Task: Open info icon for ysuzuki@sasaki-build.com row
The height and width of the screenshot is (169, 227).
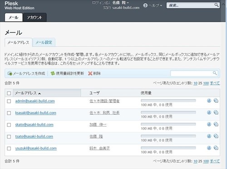Action: click(209, 148)
